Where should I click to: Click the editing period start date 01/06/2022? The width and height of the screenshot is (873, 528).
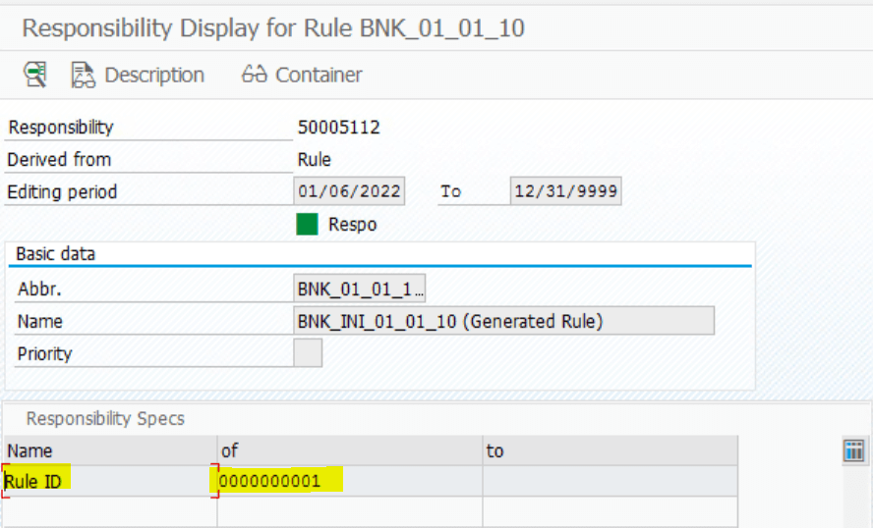[349, 191]
